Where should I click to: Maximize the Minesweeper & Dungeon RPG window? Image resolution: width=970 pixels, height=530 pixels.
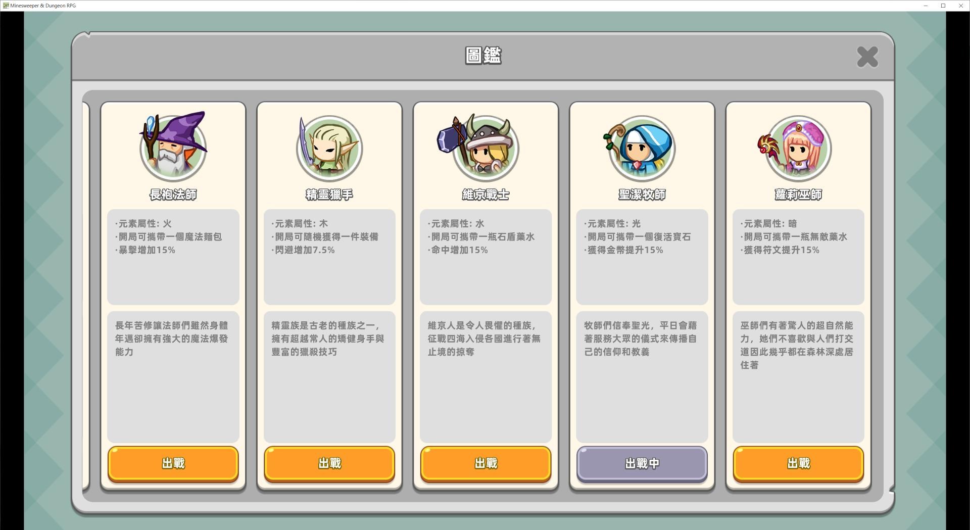point(943,6)
